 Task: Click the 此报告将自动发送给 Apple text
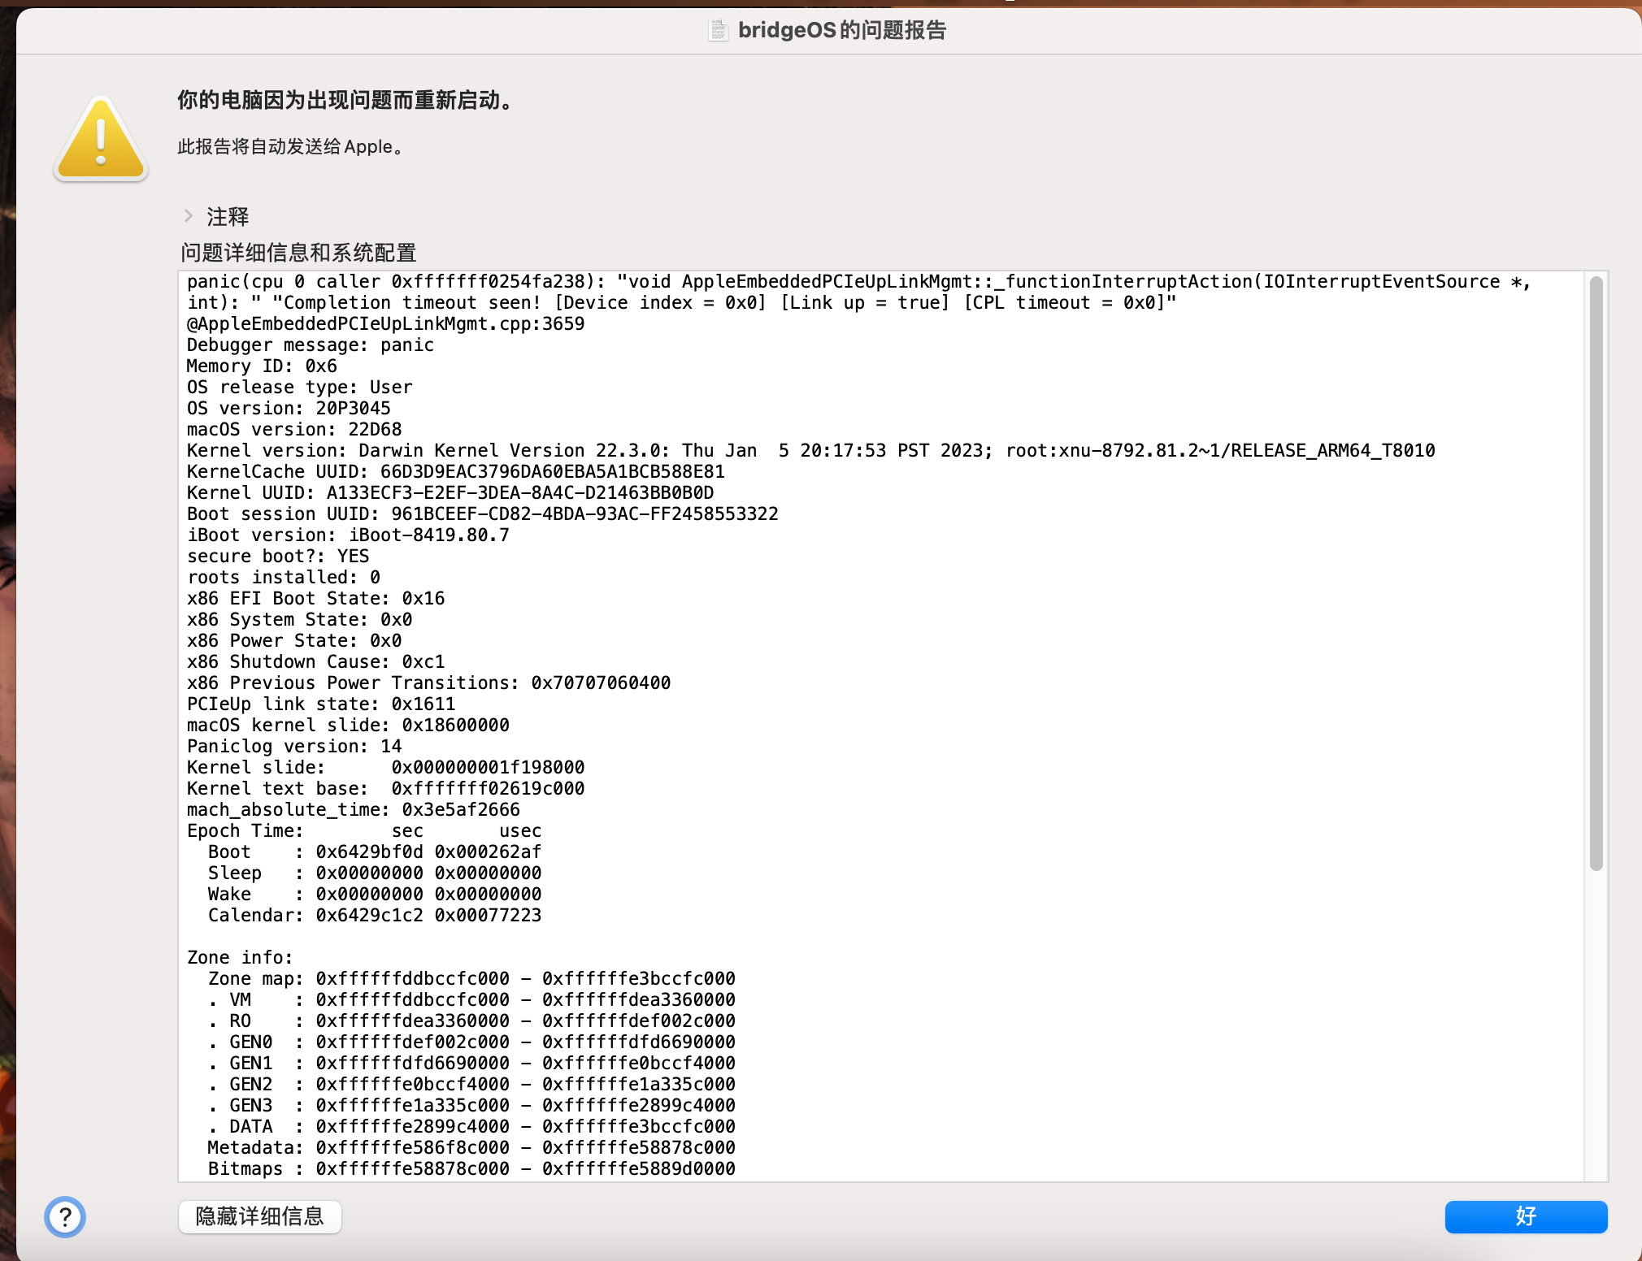[290, 147]
